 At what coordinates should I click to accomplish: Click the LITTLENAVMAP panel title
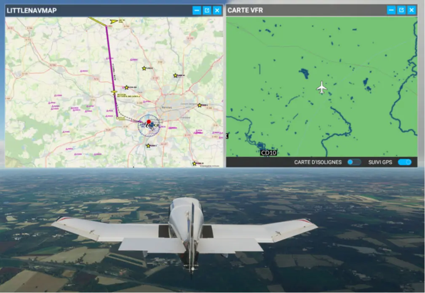[x=32, y=11]
